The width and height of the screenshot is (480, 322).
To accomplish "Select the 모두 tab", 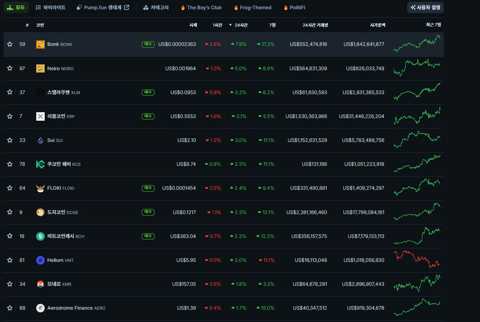I will pyautogui.click(x=16, y=7).
